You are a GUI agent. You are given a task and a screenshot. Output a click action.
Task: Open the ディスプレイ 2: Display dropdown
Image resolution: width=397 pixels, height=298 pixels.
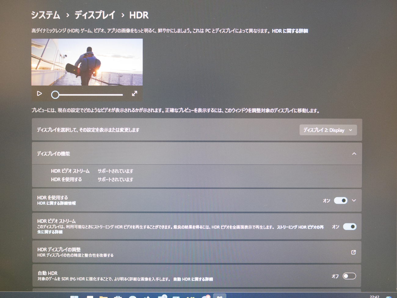tap(328, 130)
